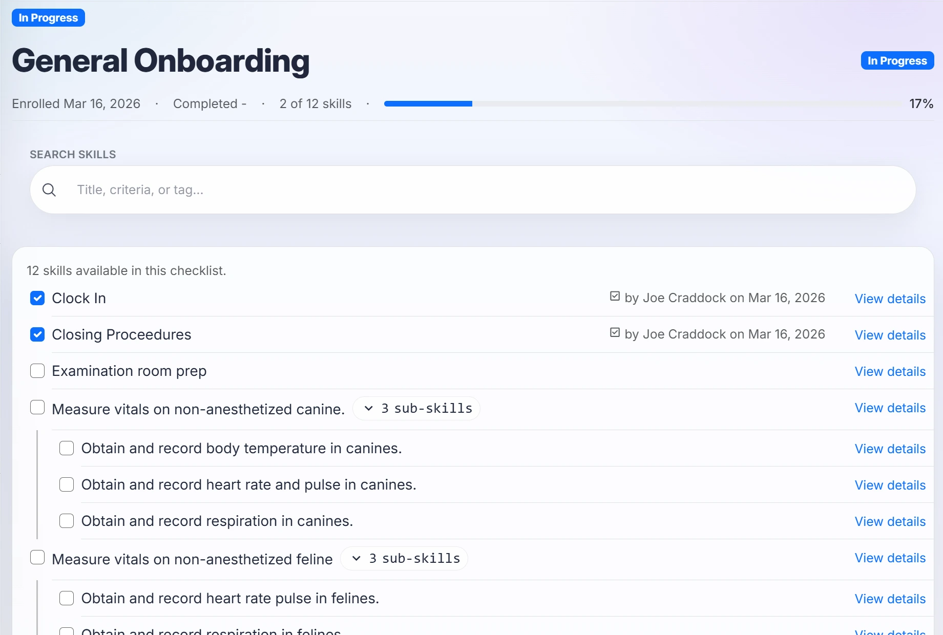Focus the Search Skills input field

pyautogui.click(x=481, y=190)
